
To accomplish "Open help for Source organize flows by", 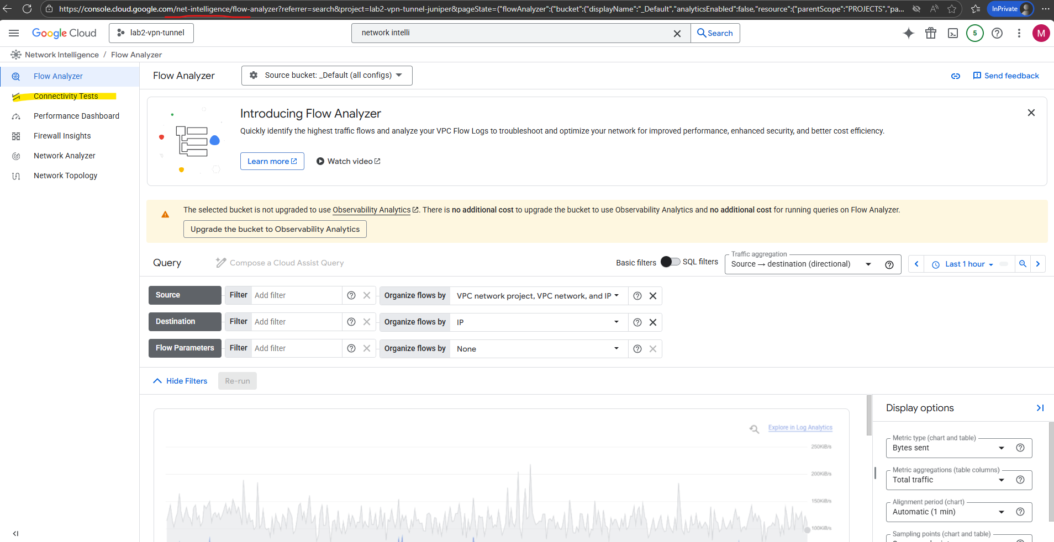I will 637,296.
